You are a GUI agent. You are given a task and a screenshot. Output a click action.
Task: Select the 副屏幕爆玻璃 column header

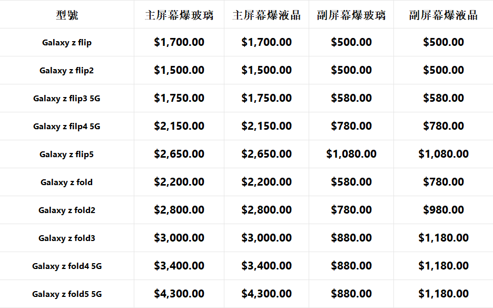pos(351,15)
